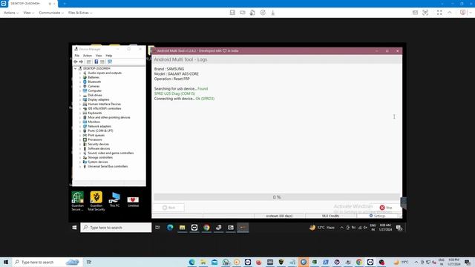Expand the Batteries category

[x=80, y=77]
